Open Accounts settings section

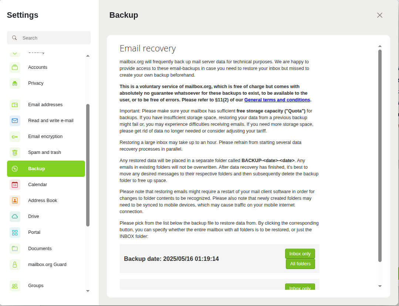[46, 67]
